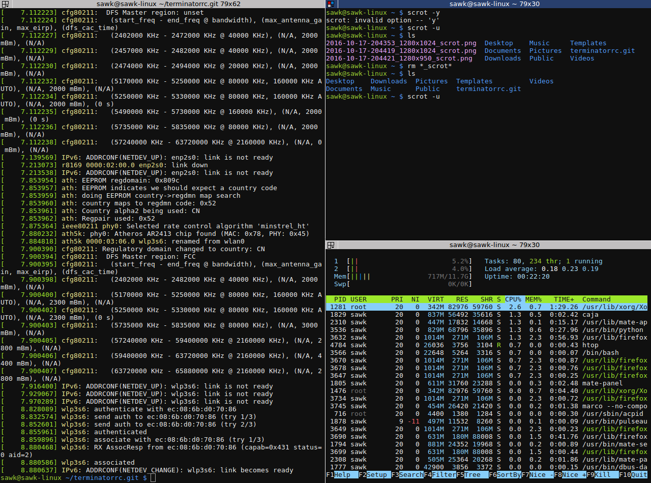Click the 2016-10-17-204421_1280x950_scrot.png filename

pos(399,58)
